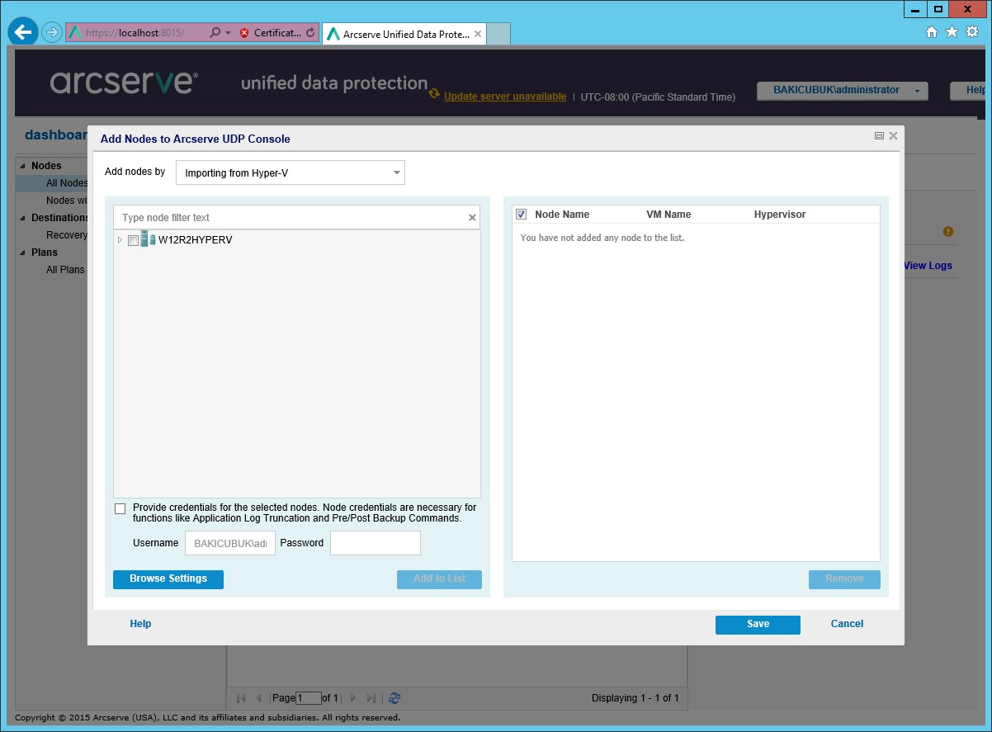Image resolution: width=992 pixels, height=732 pixels.
Task: Open the BAKICUBUK\administrator user dropdown
Action: point(843,90)
